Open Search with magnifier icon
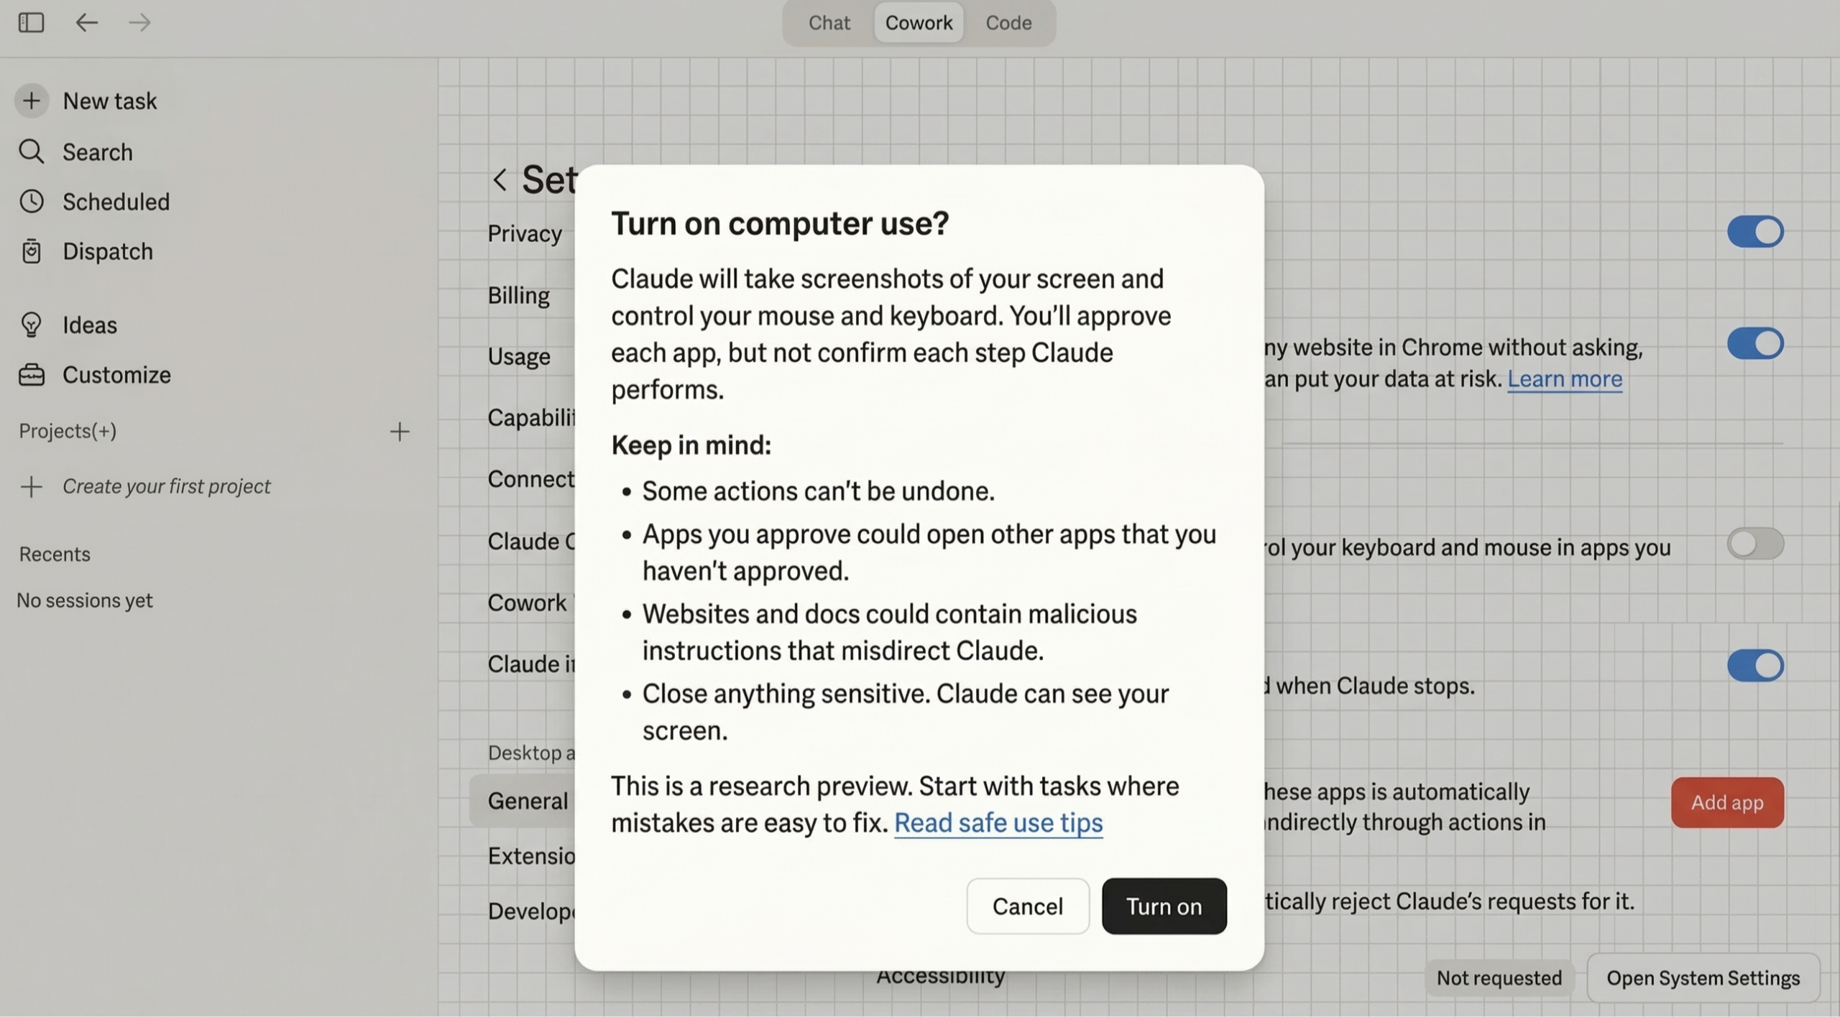Image resolution: width=1840 pixels, height=1017 pixels. [31, 152]
